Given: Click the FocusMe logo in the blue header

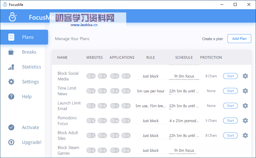Looking at the screenshot, I should pos(12,17).
